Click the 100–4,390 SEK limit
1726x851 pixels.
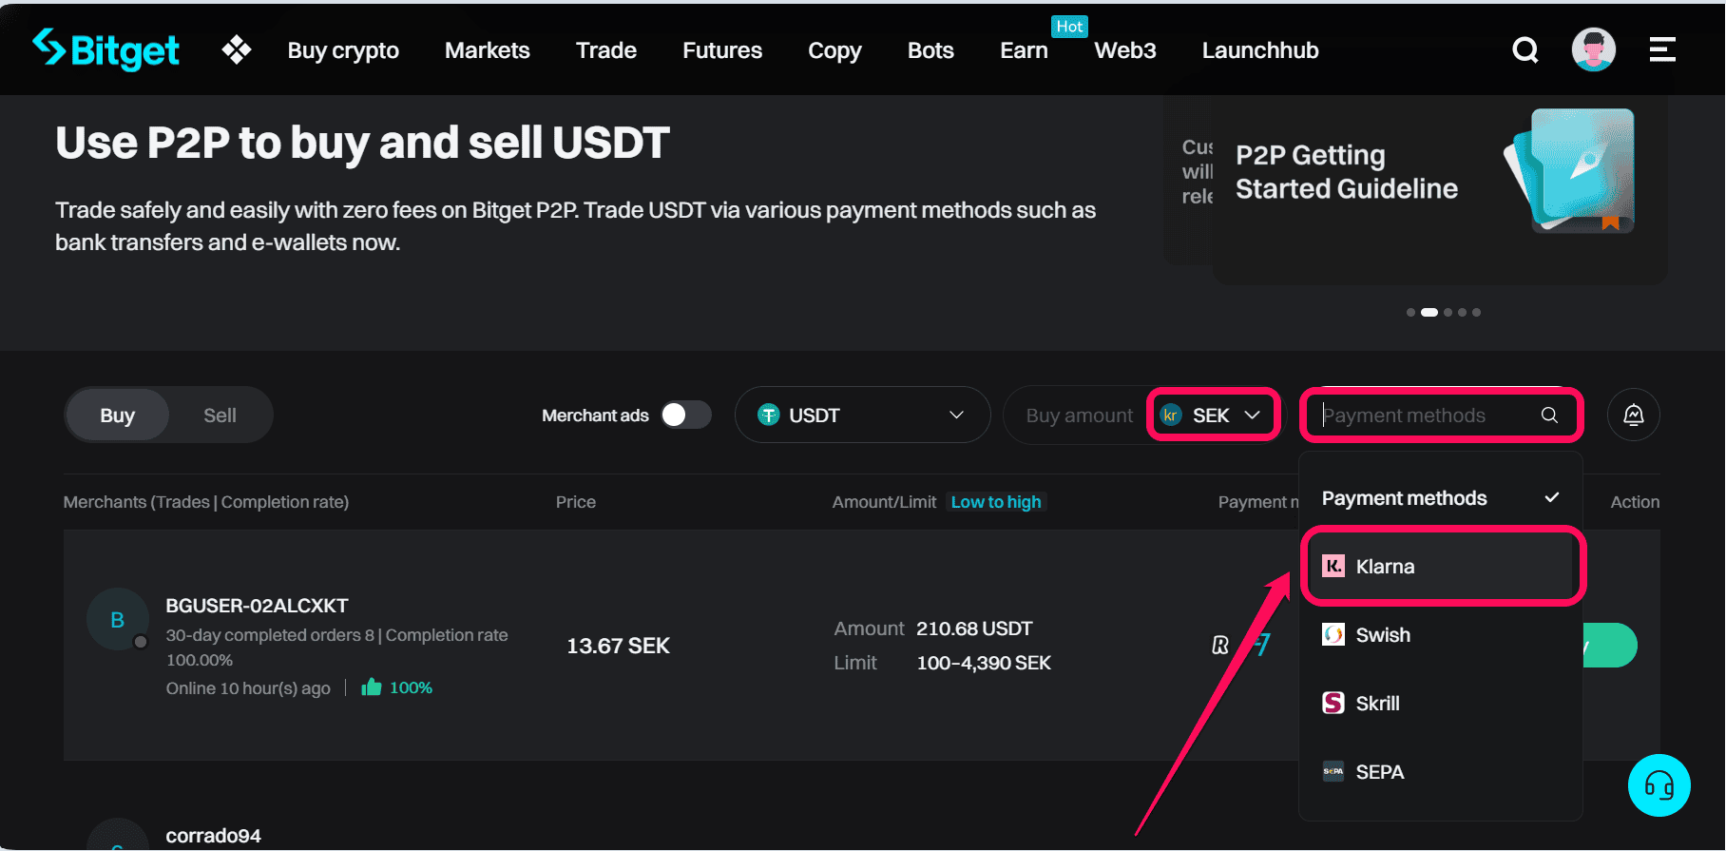[x=984, y=663]
